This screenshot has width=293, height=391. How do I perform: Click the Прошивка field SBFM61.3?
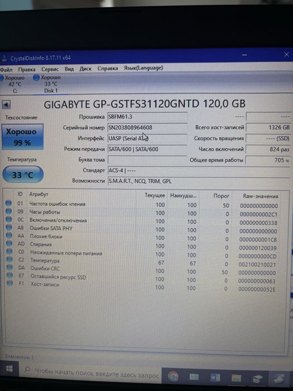click(x=147, y=117)
